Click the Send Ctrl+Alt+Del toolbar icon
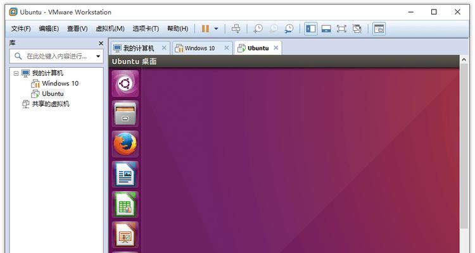Screen dimensions: 475x253 pos(236,28)
